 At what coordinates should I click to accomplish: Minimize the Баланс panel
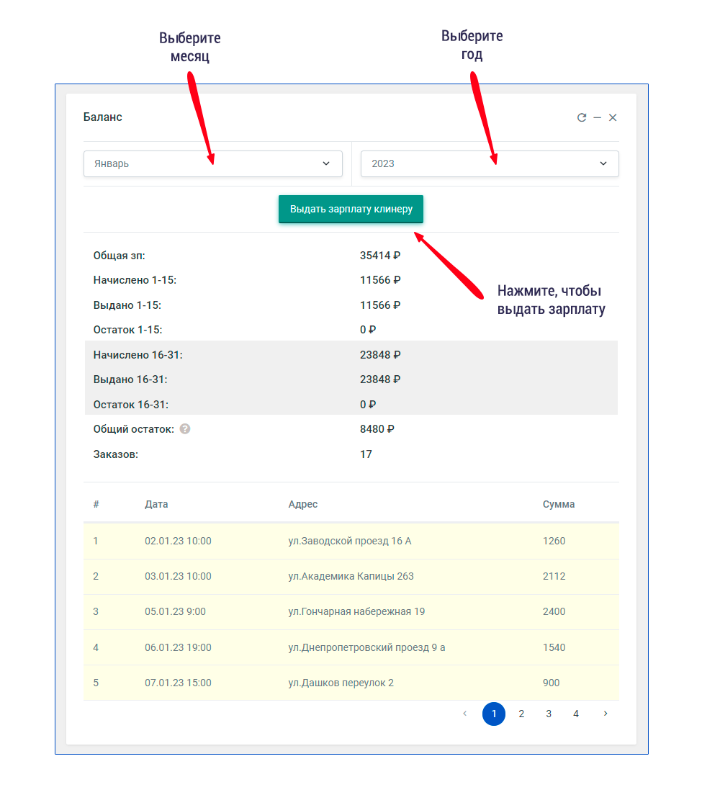(598, 118)
